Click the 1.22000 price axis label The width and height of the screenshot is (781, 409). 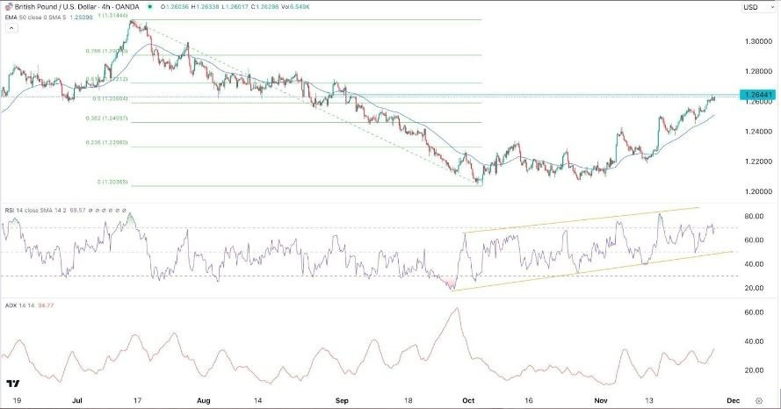758,161
